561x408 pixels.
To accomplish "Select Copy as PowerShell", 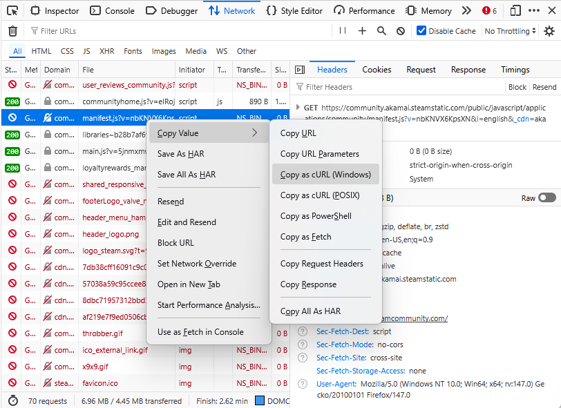I will pyautogui.click(x=325, y=216).
